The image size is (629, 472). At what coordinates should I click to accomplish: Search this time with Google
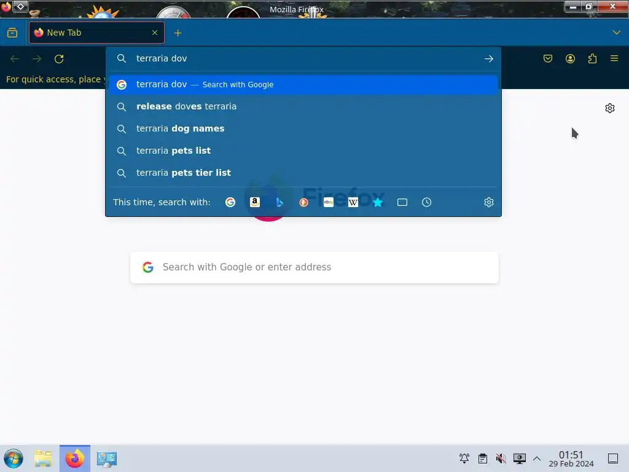230,202
